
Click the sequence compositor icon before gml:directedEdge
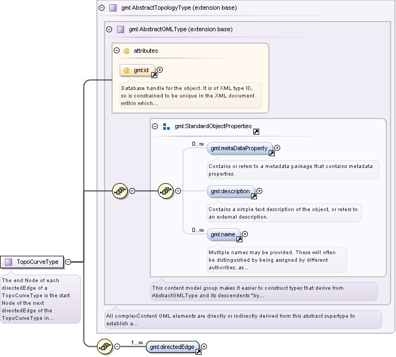pos(105,346)
